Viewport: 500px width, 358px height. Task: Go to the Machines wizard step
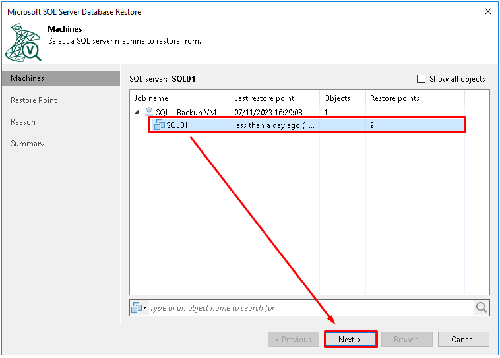click(x=61, y=78)
